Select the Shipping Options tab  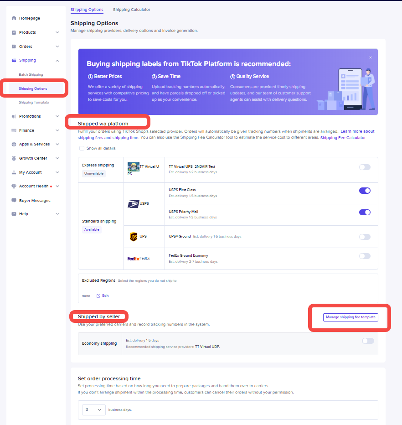click(x=87, y=10)
